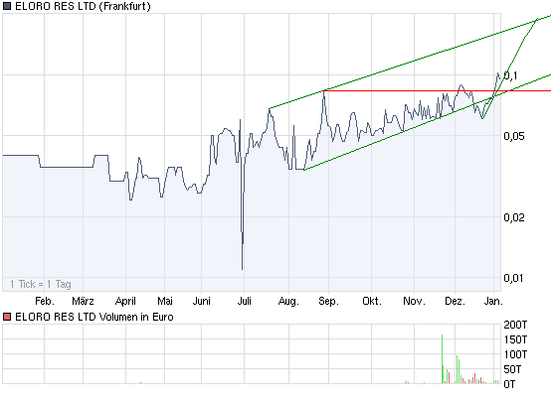Screen dimensions: 551x402
Task: Click the 'Okt.' month axis label
Action: click(x=372, y=301)
